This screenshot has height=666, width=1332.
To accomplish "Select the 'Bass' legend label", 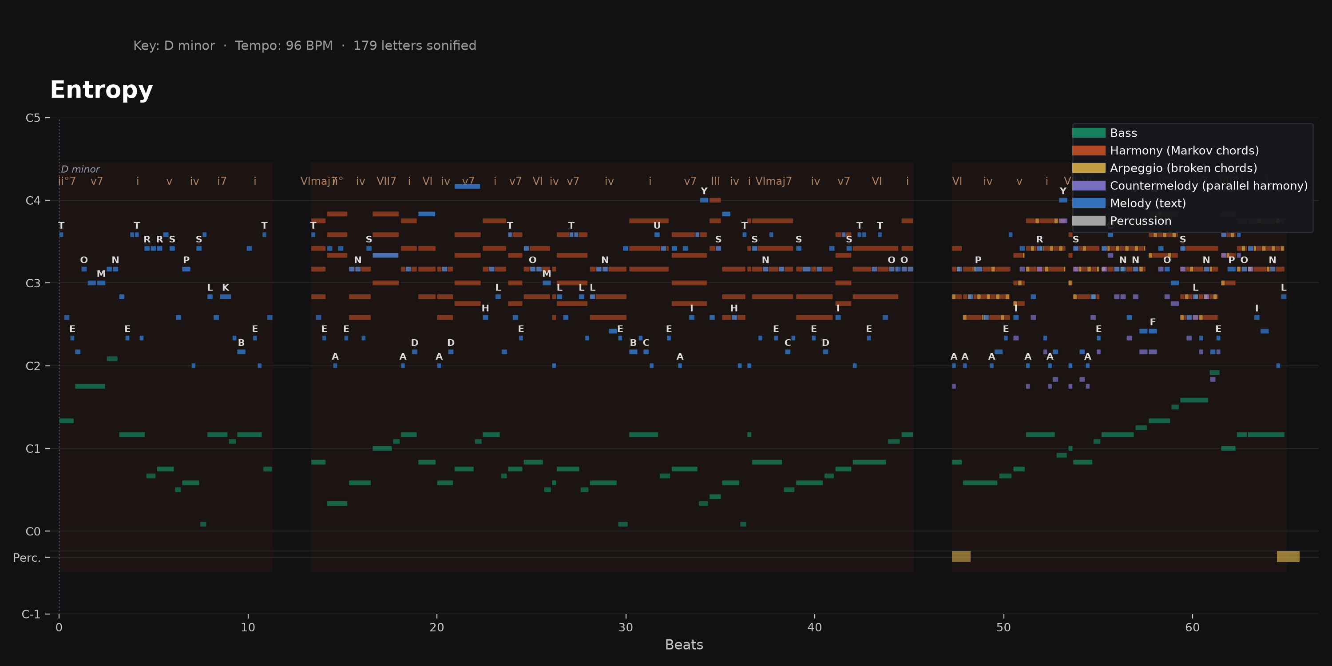I will [1124, 133].
